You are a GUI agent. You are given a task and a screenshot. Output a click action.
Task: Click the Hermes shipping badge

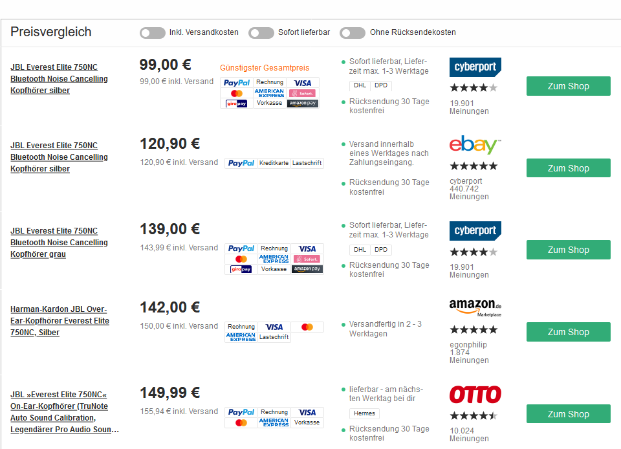364,413
